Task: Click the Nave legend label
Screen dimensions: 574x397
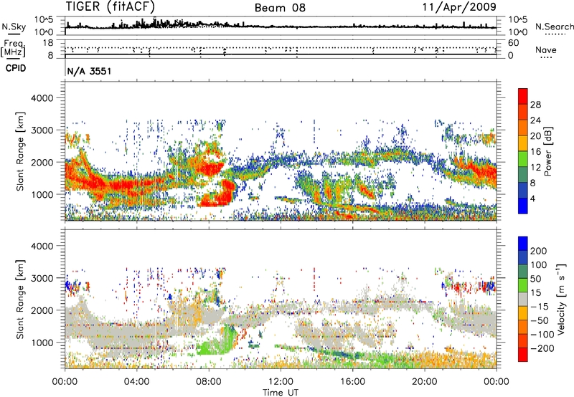Action: tap(546, 50)
